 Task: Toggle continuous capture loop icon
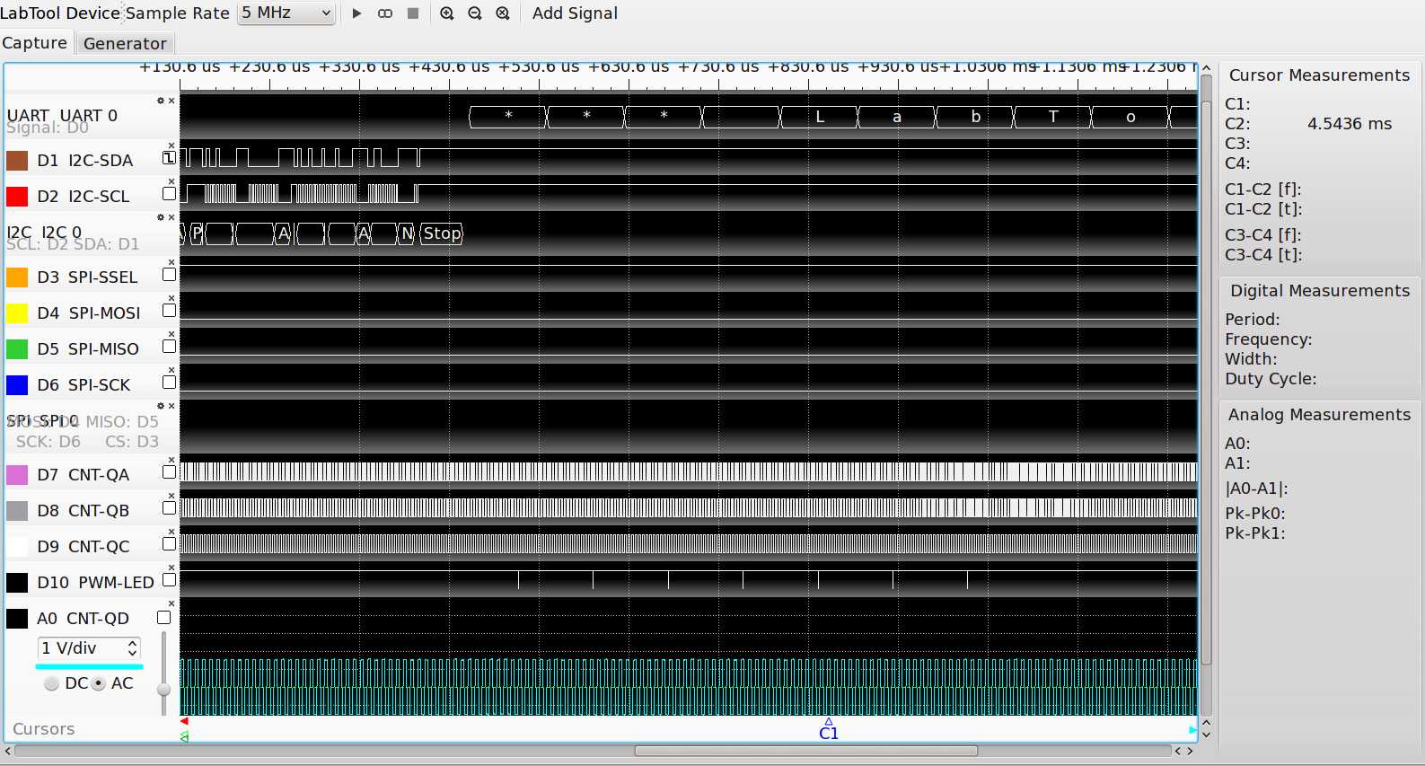tap(385, 13)
